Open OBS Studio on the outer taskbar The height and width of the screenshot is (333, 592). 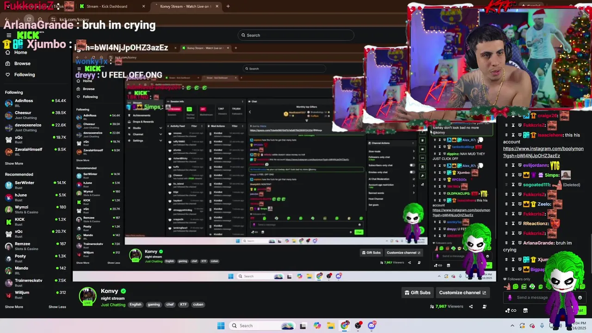point(358,326)
